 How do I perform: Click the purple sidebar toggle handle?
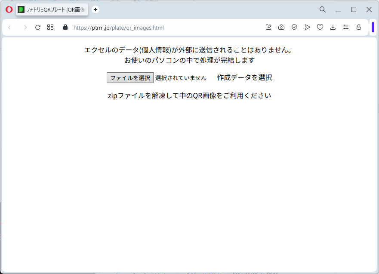[x=373, y=27]
